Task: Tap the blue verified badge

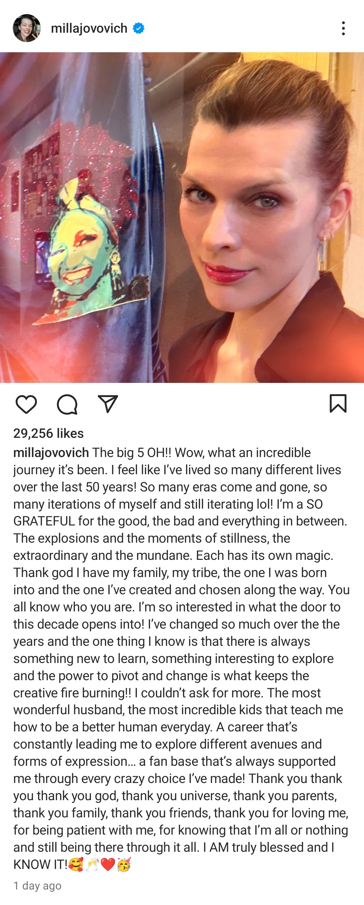Action: tap(139, 28)
